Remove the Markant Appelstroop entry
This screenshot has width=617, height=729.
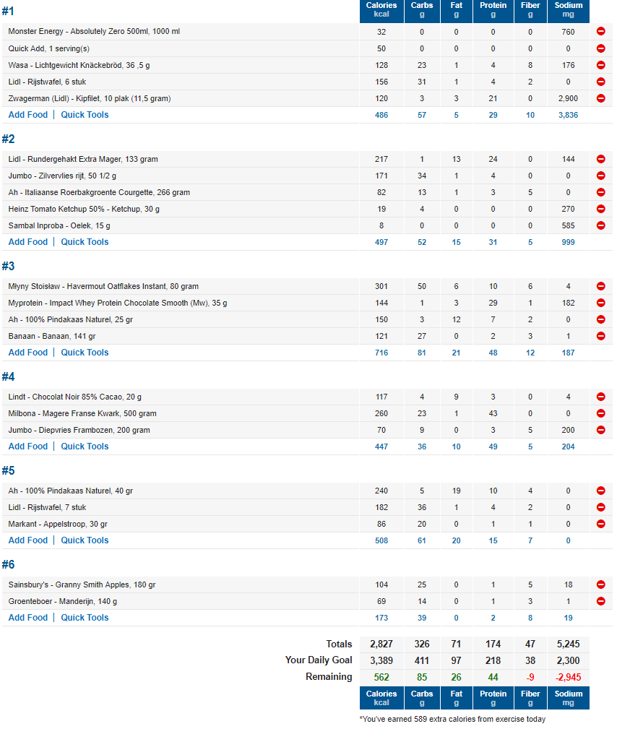click(600, 524)
